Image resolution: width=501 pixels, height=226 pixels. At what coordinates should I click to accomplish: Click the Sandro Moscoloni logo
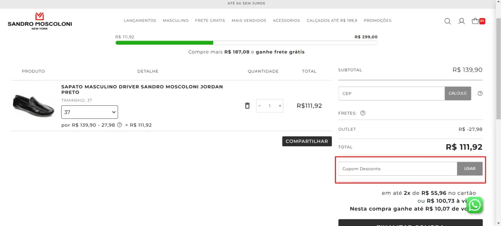(x=40, y=21)
